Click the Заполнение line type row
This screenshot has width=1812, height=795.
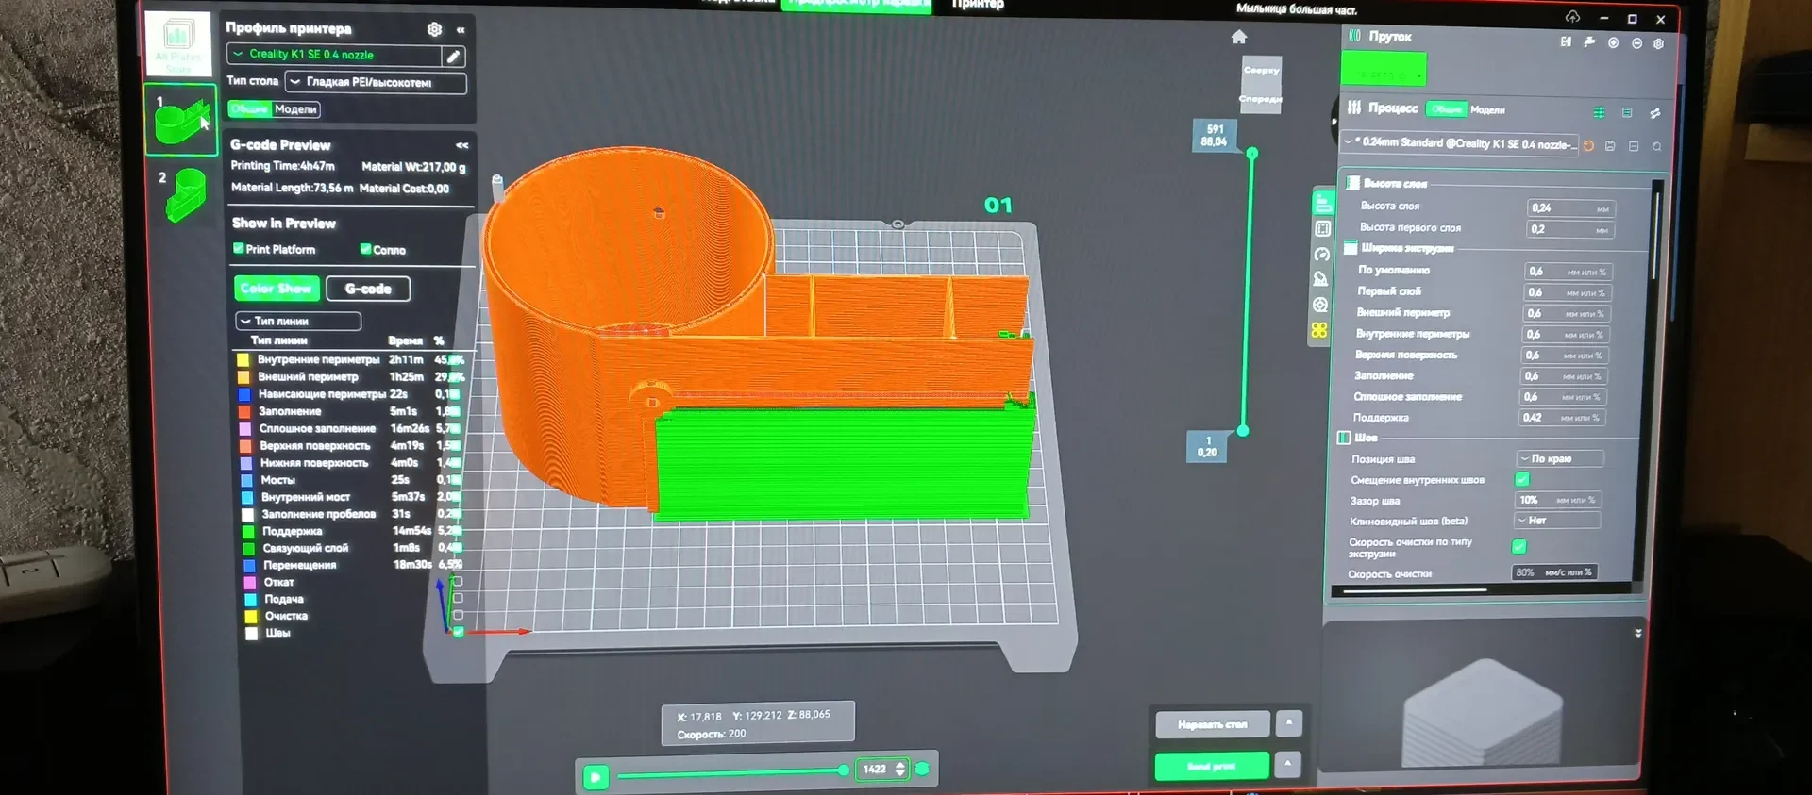(x=348, y=411)
